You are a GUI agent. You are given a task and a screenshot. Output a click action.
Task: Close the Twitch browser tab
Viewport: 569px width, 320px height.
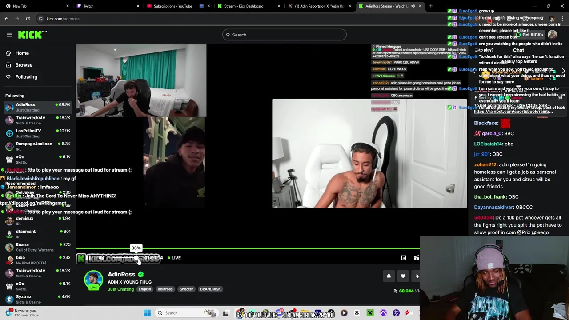[138, 6]
